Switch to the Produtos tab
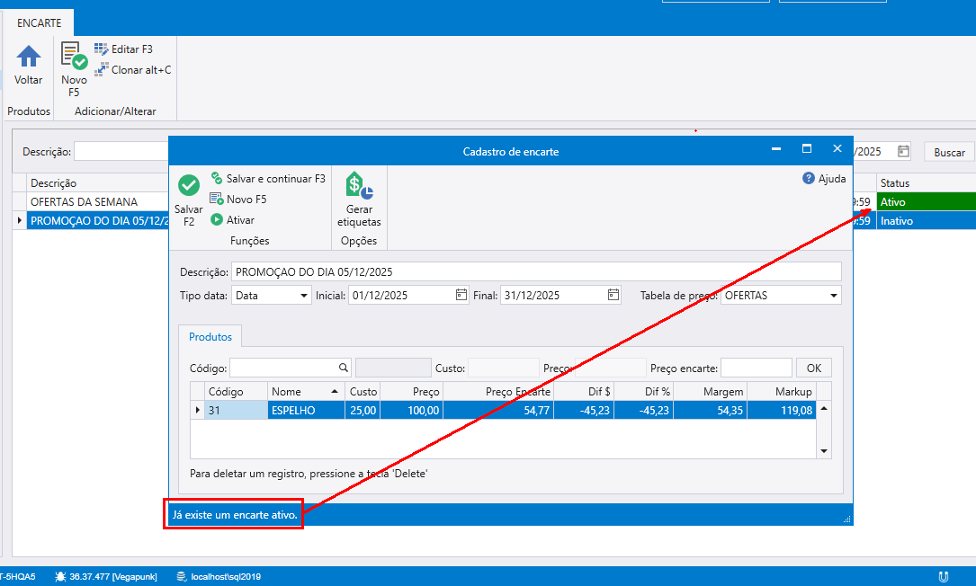The image size is (976, 586). pyautogui.click(x=210, y=337)
